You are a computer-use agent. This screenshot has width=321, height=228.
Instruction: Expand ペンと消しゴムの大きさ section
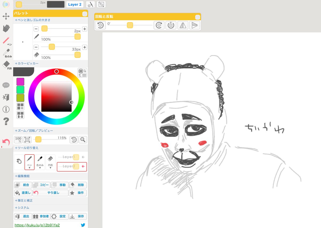(x=33, y=20)
